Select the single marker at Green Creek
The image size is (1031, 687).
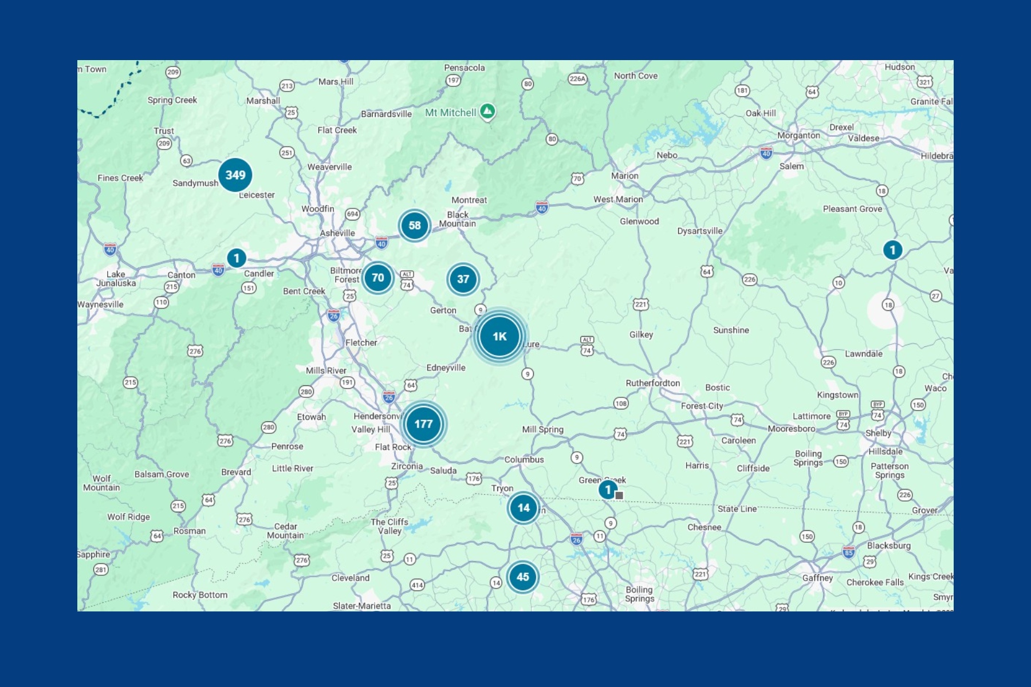[x=608, y=490]
